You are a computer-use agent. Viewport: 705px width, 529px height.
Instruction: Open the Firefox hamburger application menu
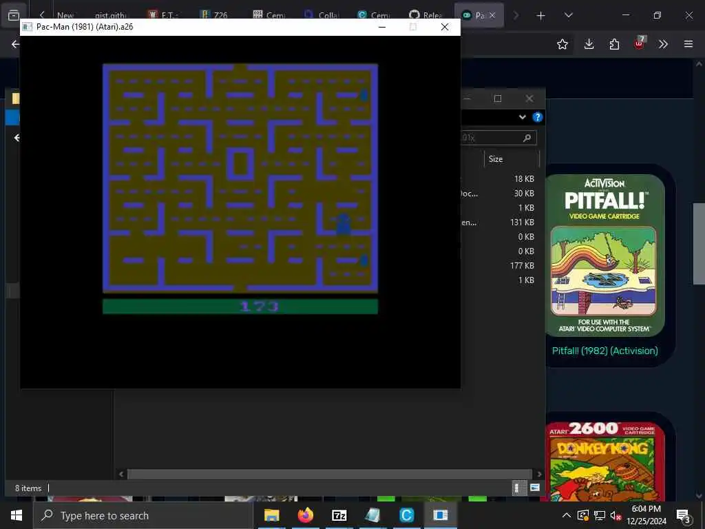click(x=688, y=44)
